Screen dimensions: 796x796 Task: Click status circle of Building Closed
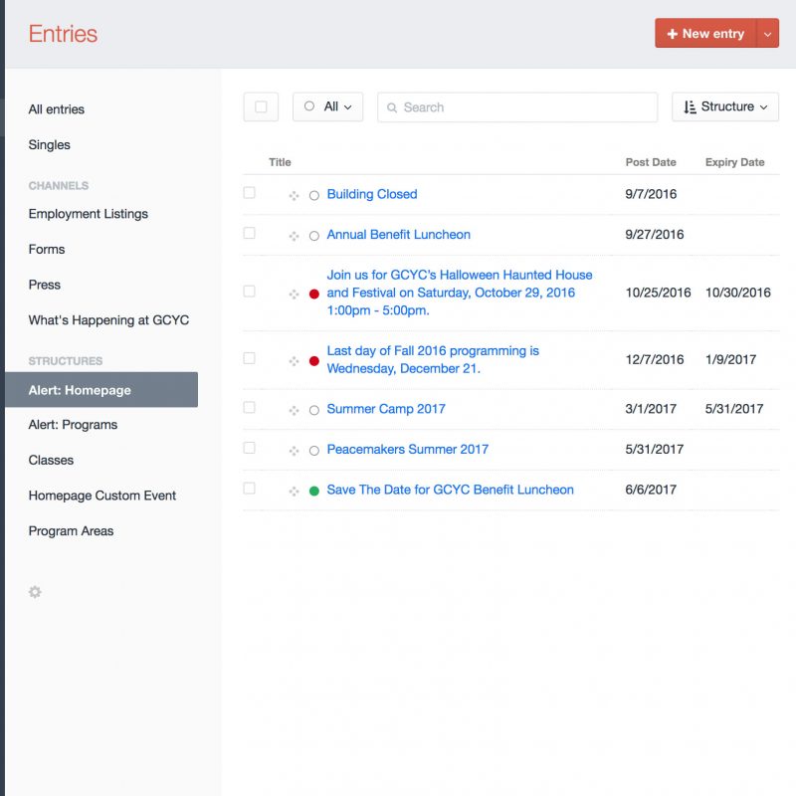pyautogui.click(x=314, y=195)
